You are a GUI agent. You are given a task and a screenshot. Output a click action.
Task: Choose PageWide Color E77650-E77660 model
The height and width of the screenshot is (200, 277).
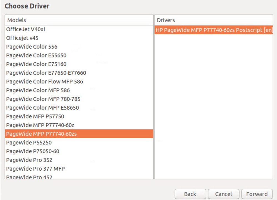click(x=46, y=73)
